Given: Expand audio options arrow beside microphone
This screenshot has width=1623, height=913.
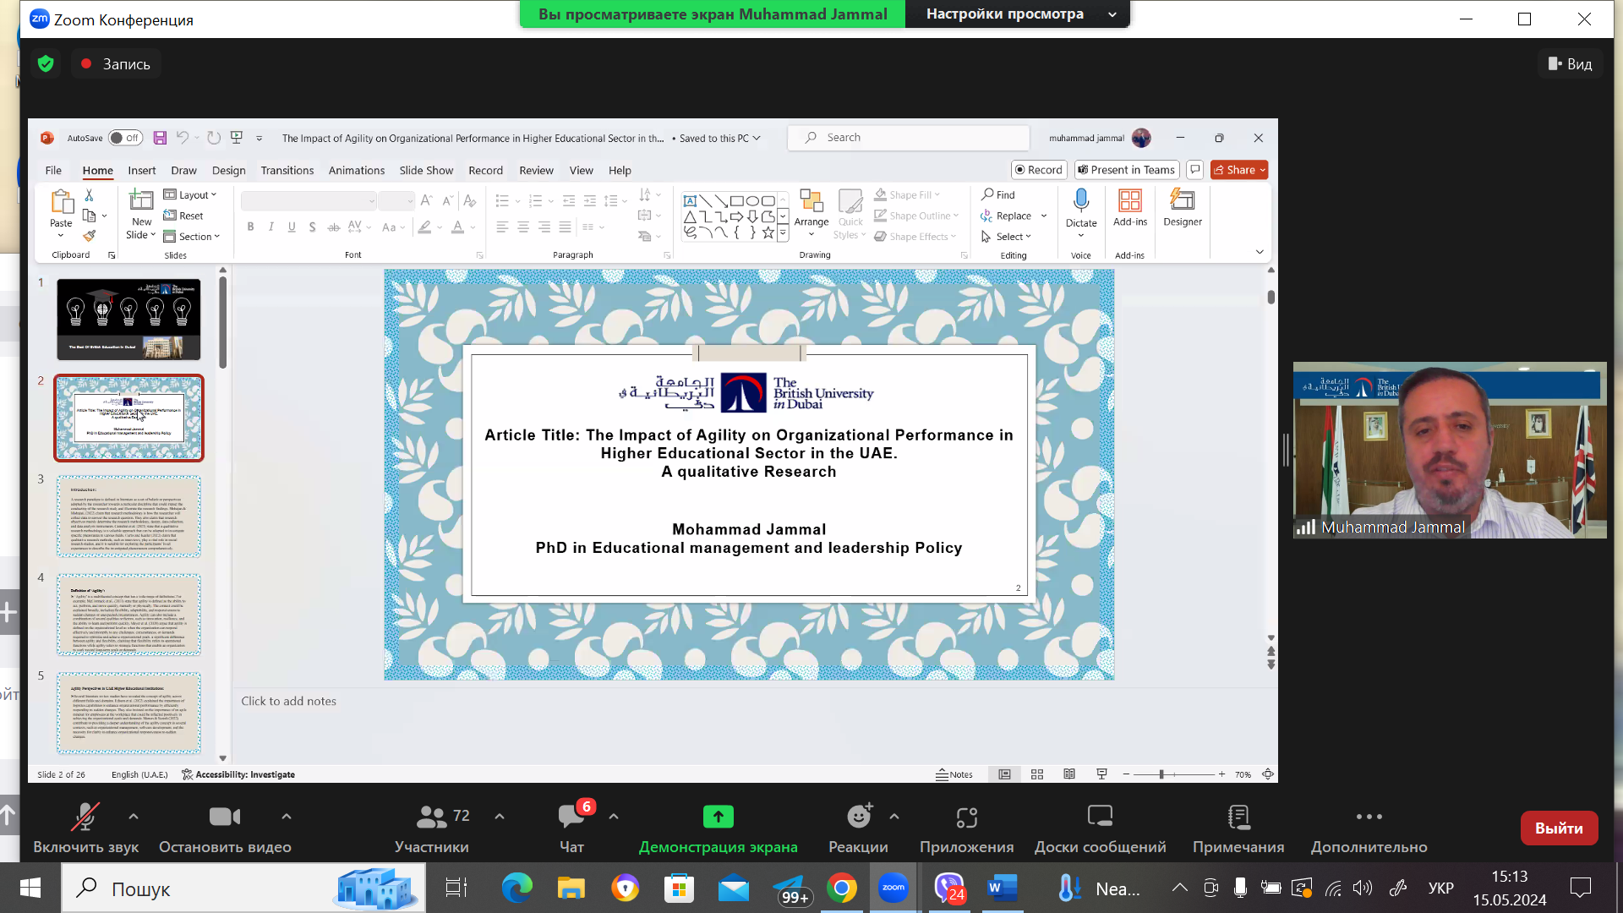Looking at the screenshot, I should point(134,816).
